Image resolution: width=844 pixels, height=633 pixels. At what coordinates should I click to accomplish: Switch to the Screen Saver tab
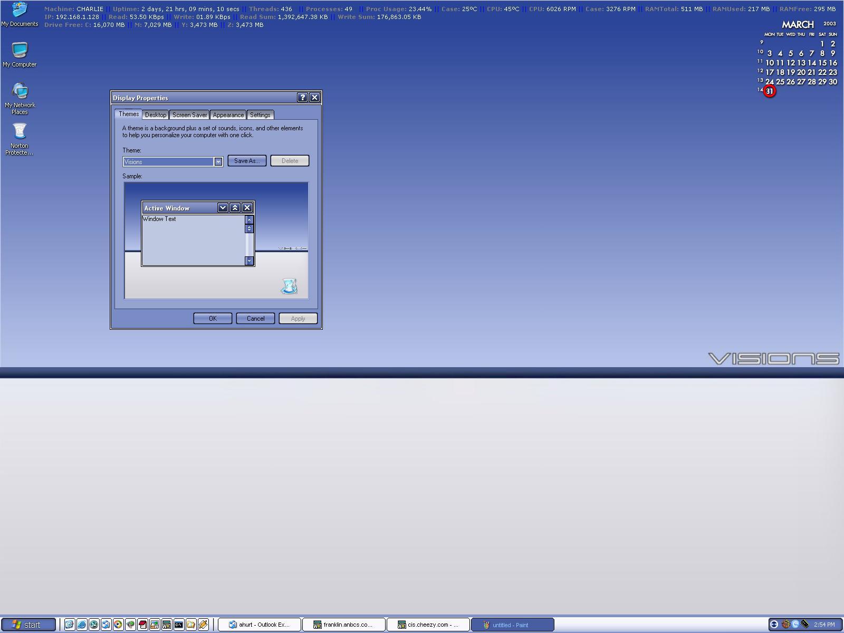tap(189, 115)
